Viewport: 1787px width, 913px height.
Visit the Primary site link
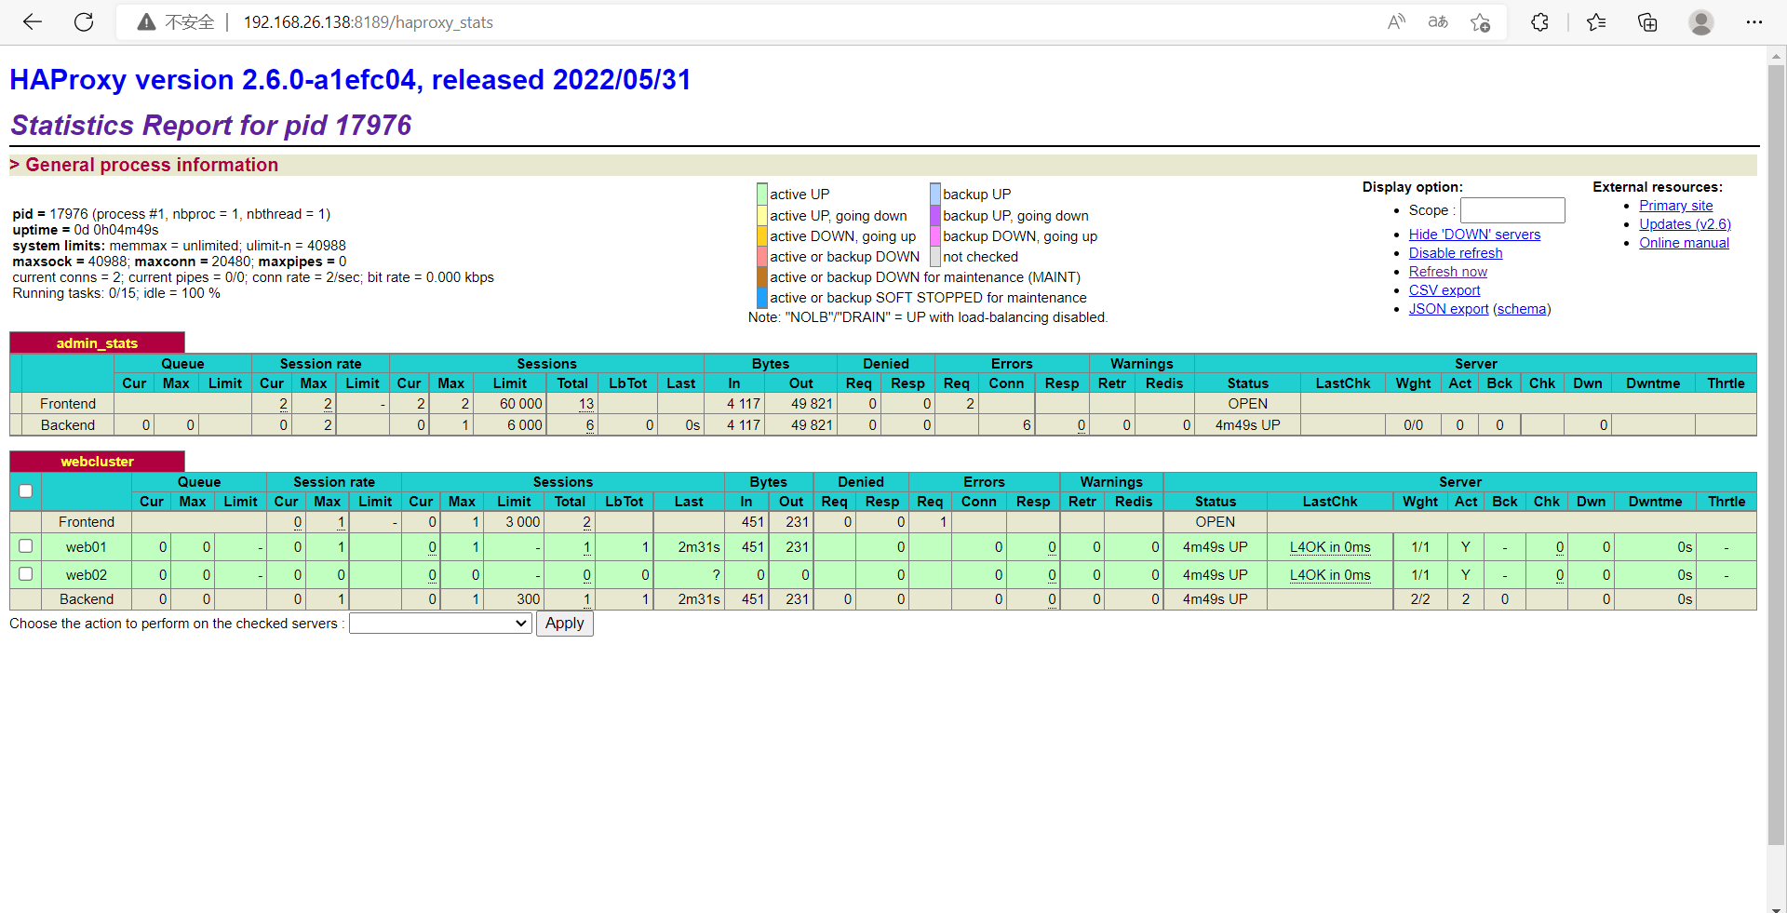(x=1676, y=206)
